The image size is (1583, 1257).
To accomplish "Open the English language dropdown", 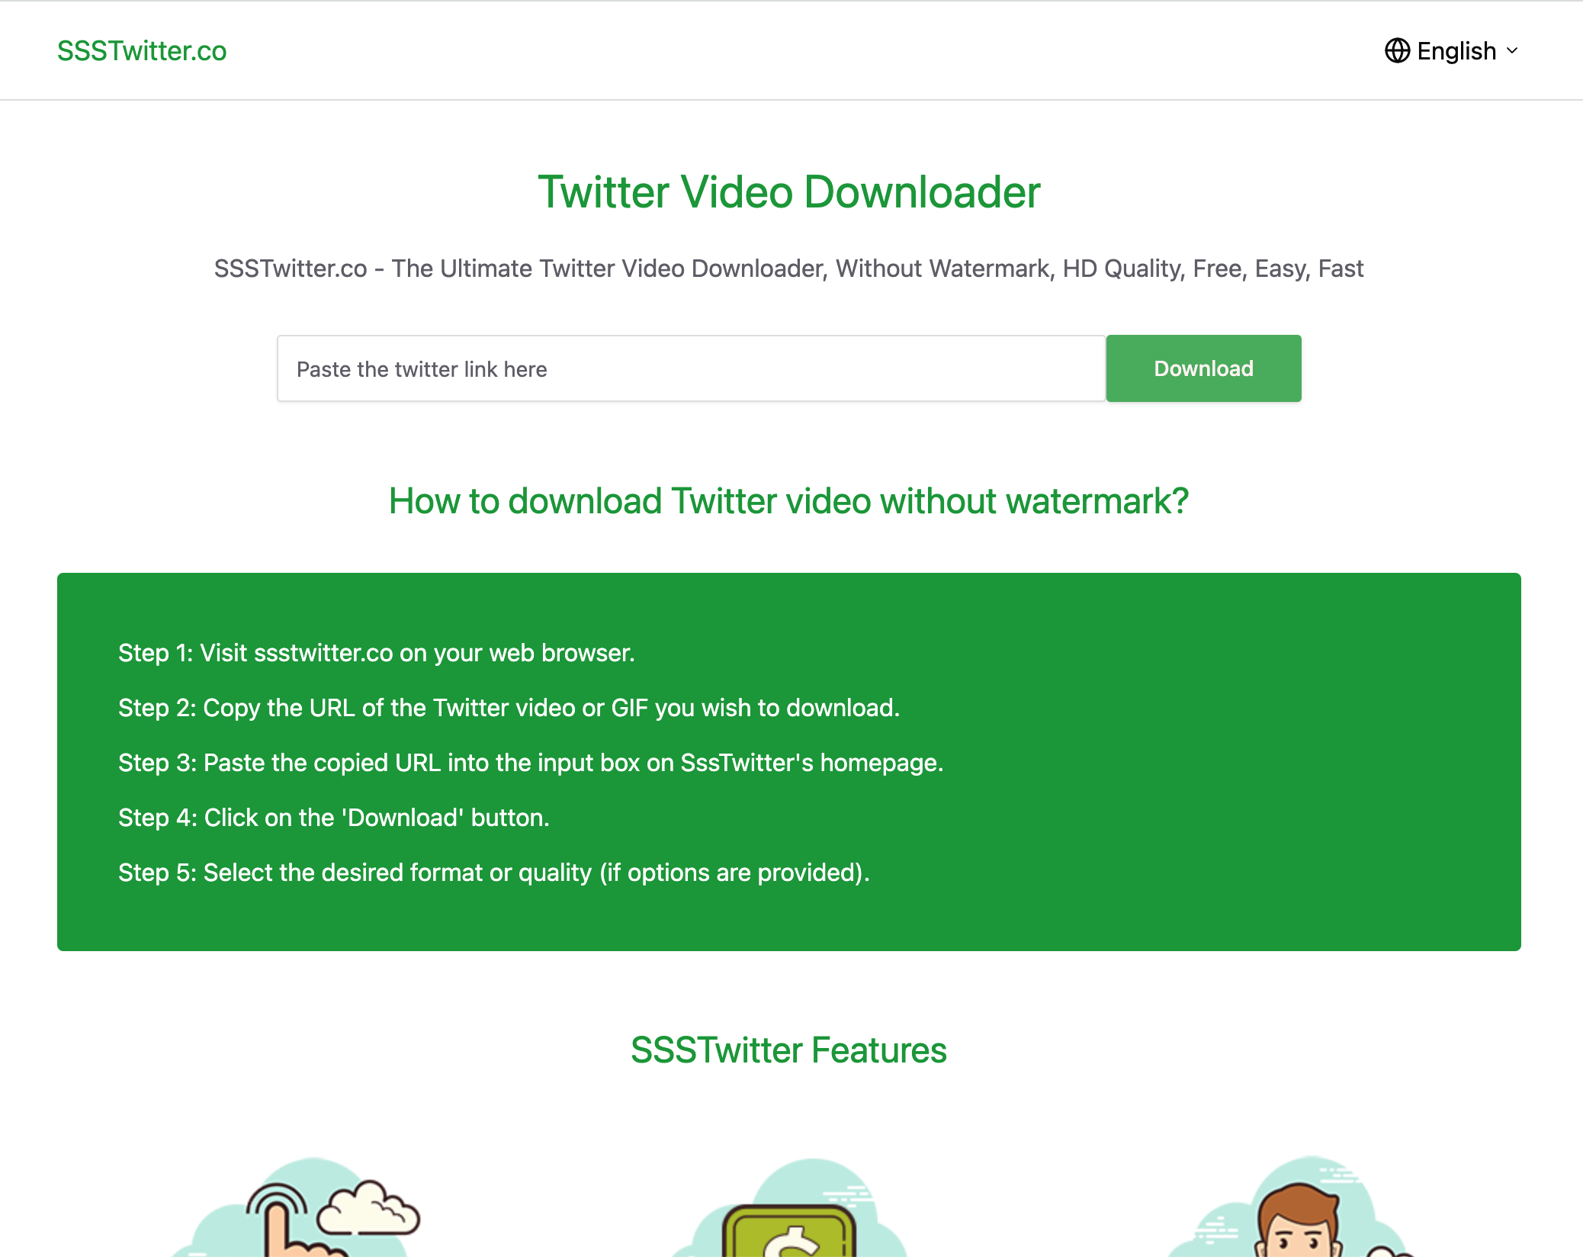I will (x=1452, y=51).
